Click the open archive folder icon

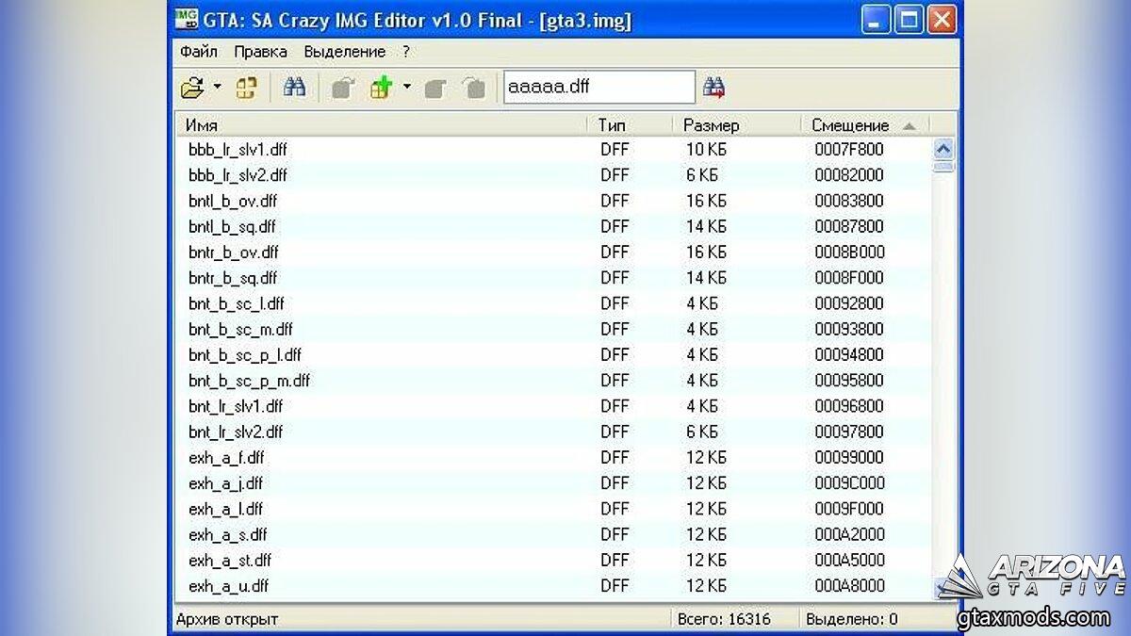(191, 89)
